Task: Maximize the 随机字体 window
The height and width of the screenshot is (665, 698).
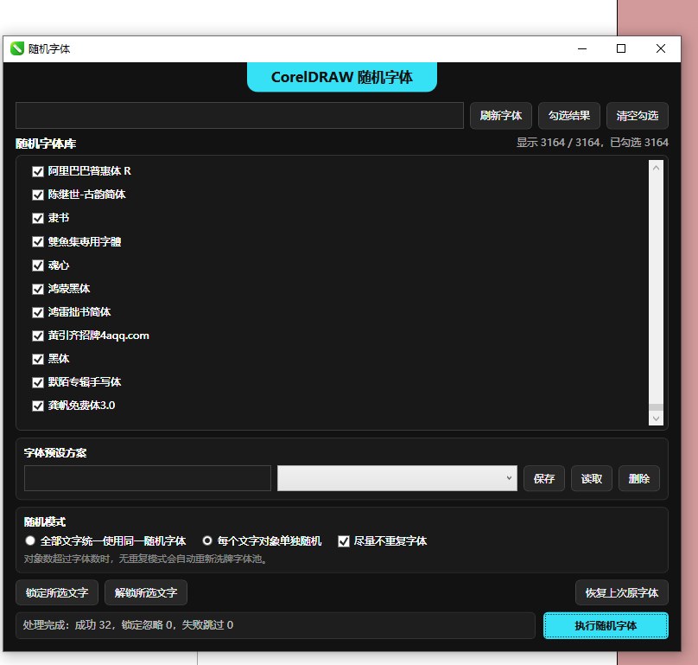Action: point(621,48)
